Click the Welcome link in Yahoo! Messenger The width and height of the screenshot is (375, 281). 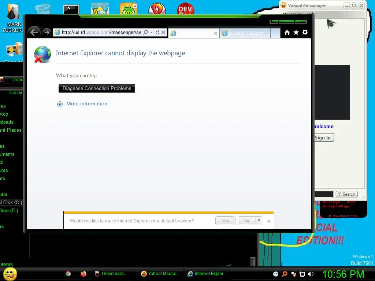tap(324, 126)
